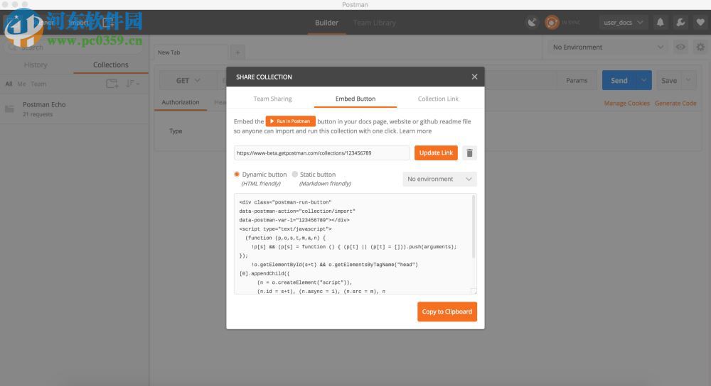Click the sidebar search field
This screenshot has width=711, height=386.
point(75,47)
